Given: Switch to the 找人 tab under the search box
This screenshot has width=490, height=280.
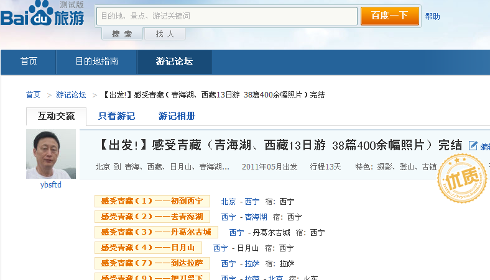Looking at the screenshot, I should (165, 34).
